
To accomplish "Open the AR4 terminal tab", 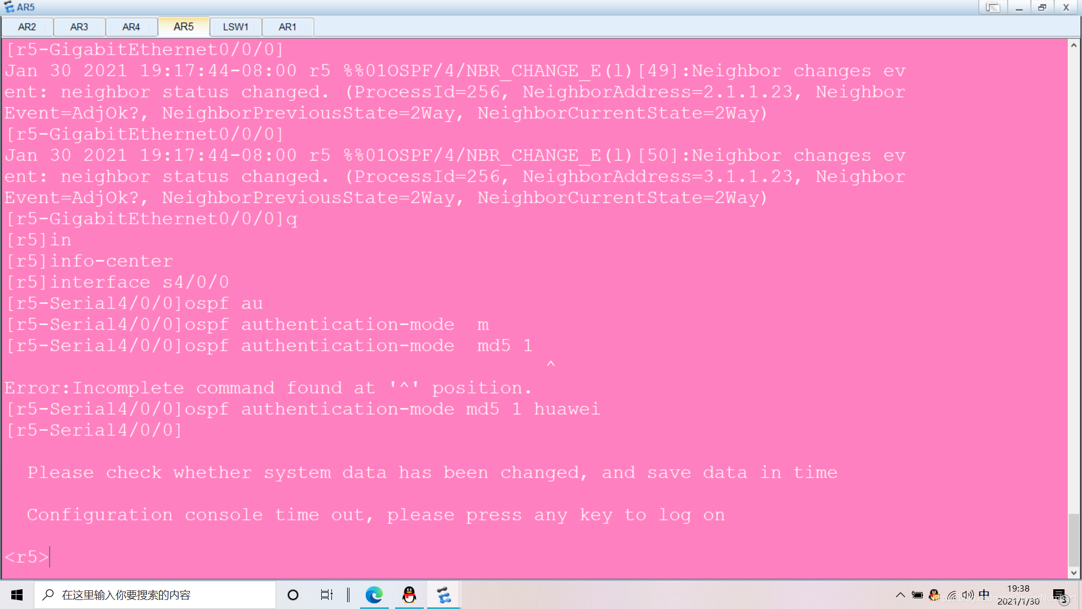I will pos(131,27).
